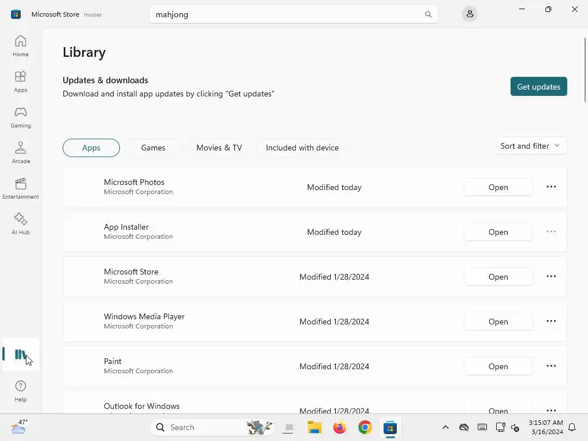This screenshot has height=441, width=588.
Task: Select the Apps filter tab
Action: click(x=91, y=148)
